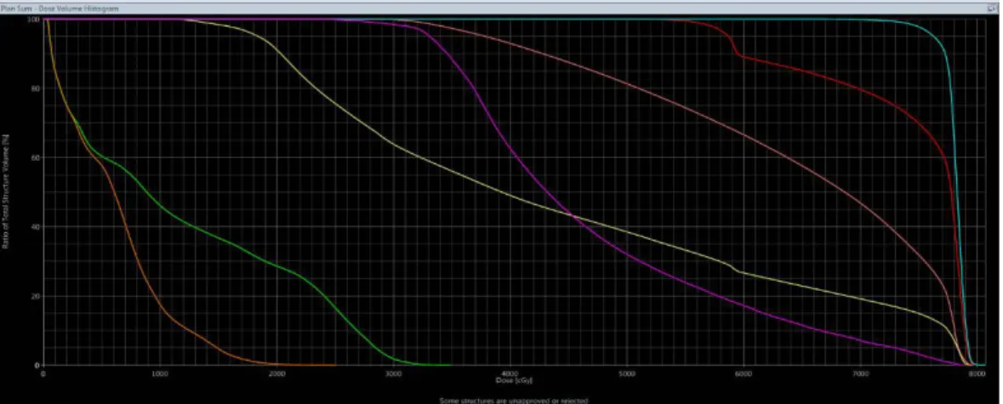Click the Dose [cGy] axis label
Screen dimensions: 1003x404
pos(514,380)
